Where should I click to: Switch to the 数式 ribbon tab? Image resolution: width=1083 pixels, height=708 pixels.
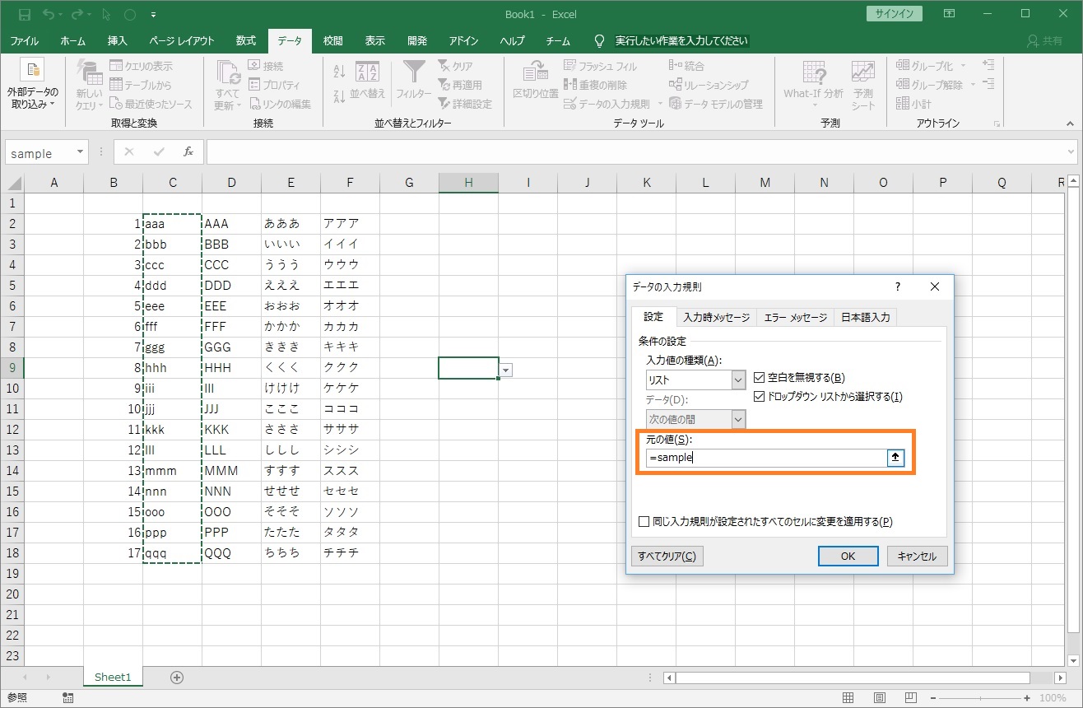(x=245, y=40)
